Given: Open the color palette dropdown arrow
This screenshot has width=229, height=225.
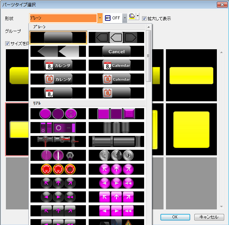Looking at the screenshot, I should point(138,16).
